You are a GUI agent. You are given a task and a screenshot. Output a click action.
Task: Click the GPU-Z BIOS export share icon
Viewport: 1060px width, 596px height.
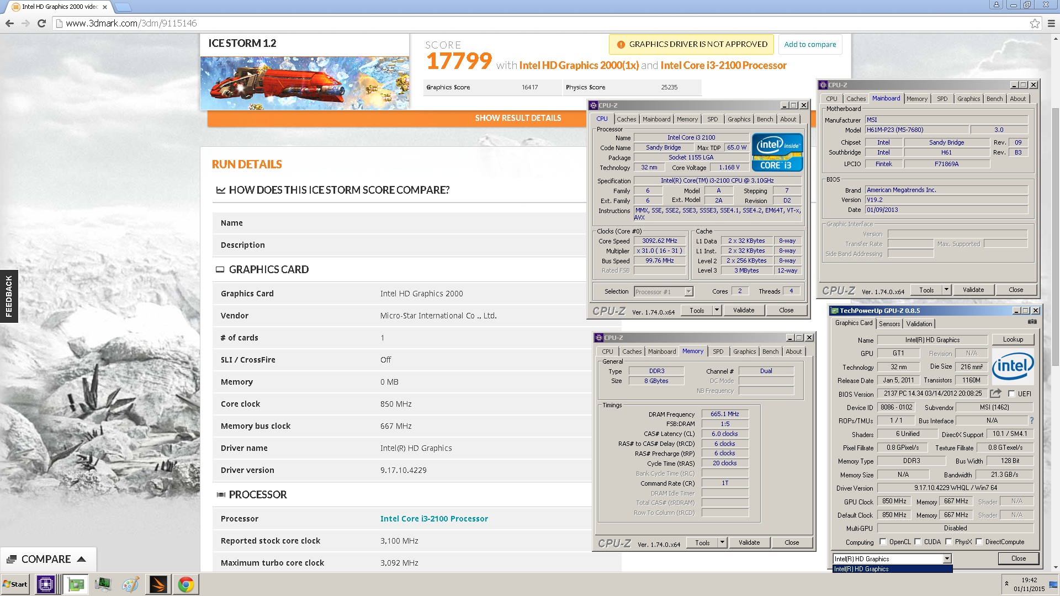pyautogui.click(x=995, y=393)
